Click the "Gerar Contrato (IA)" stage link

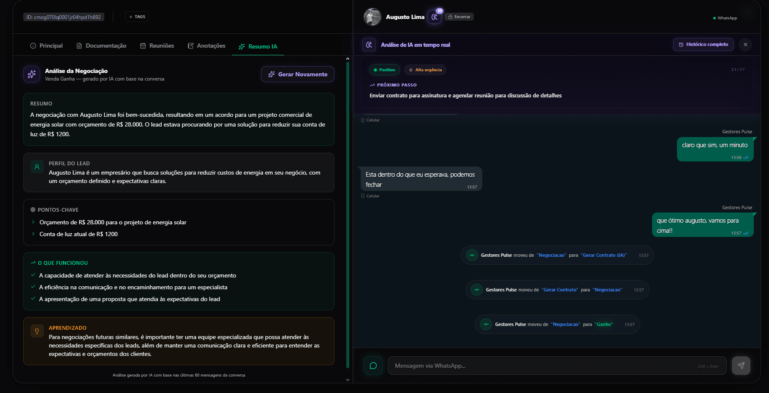tap(604, 255)
